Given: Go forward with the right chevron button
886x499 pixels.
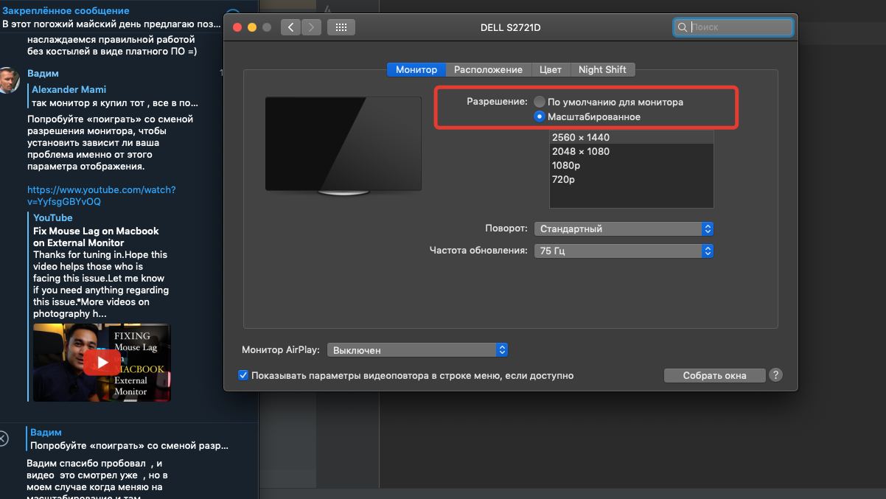Looking at the screenshot, I should click(x=312, y=27).
